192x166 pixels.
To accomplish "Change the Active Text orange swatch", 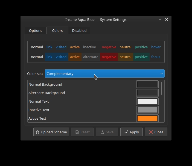I will 147,118.
